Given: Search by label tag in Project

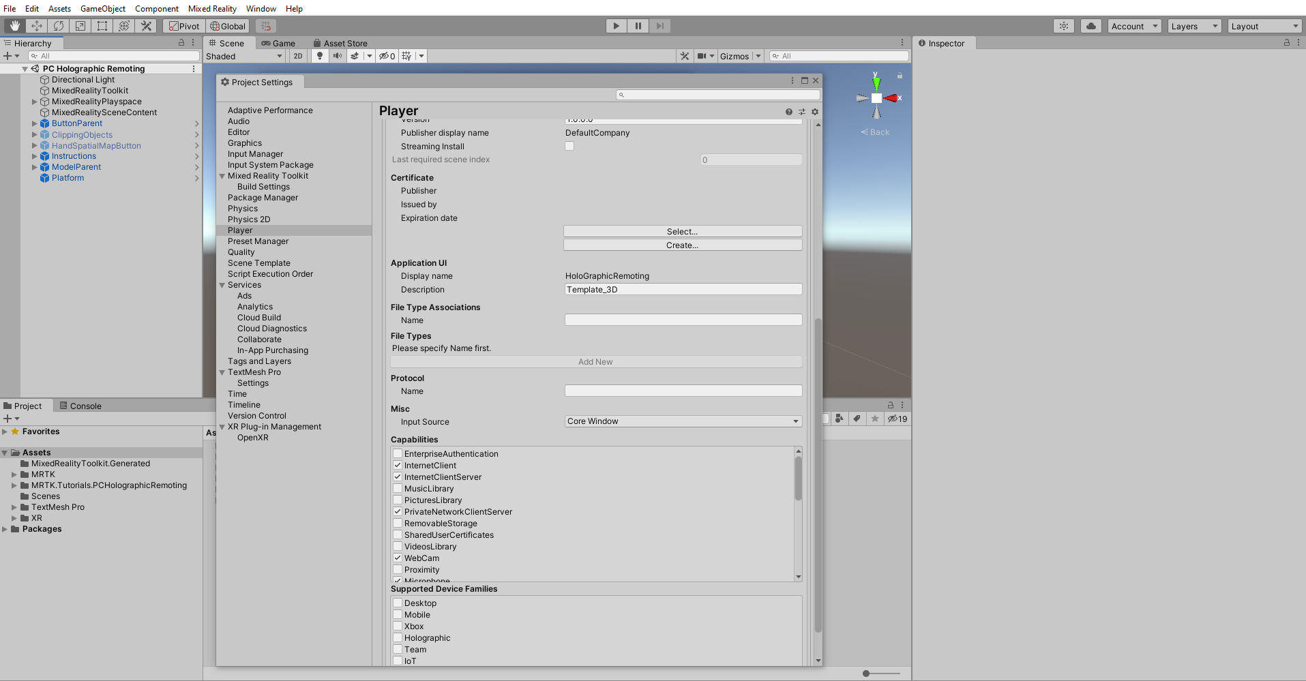Looking at the screenshot, I should (x=857, y=419).
